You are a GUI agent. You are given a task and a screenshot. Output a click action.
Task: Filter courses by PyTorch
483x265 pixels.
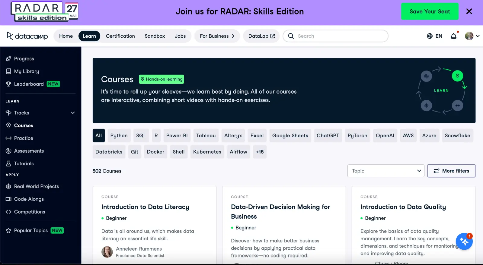(357, 136)
